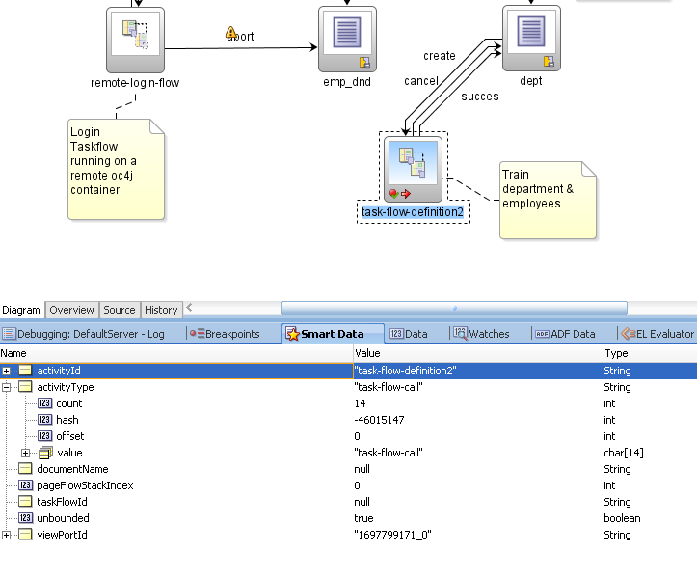
Task: Expand the viewPortId node
Action: click(6, 535)
